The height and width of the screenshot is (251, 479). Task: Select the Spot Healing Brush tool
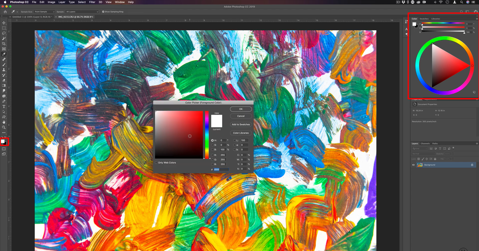[x=4, y=59]
